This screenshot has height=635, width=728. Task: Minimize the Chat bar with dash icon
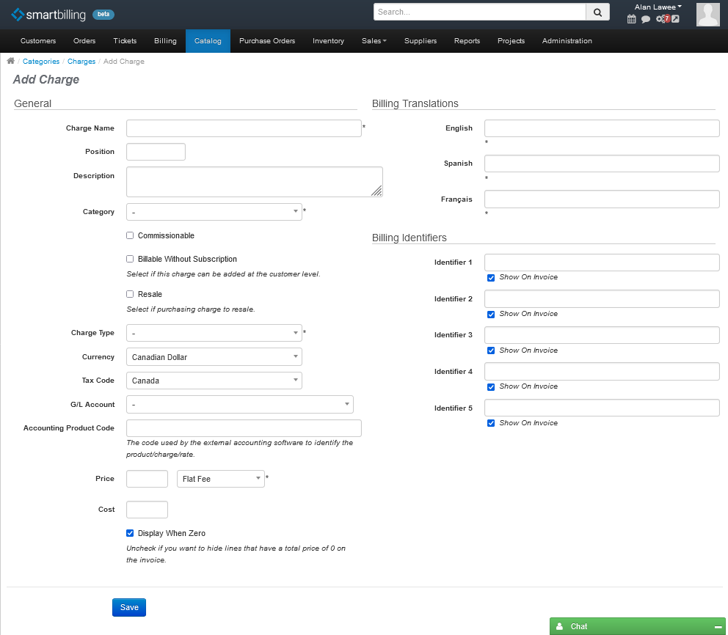click(x=718, y=627)
